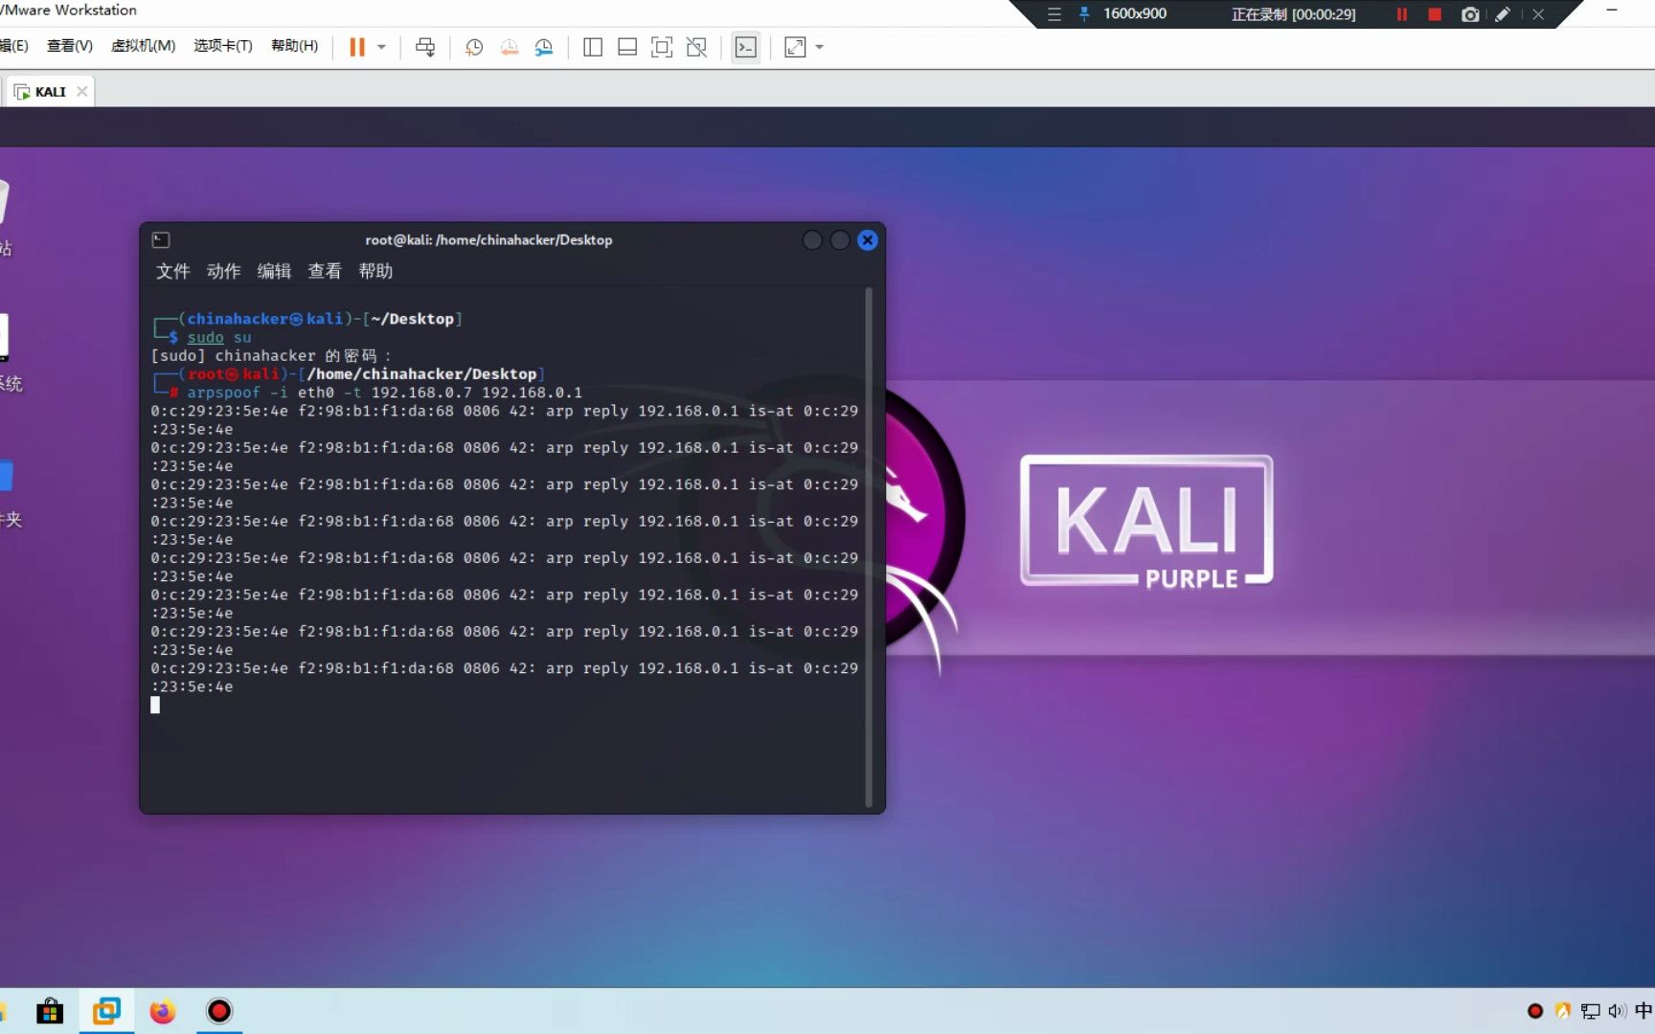The image size is (1655, 1034).
Task: Launch Firefox from the taskbar
Action: 163,1011
